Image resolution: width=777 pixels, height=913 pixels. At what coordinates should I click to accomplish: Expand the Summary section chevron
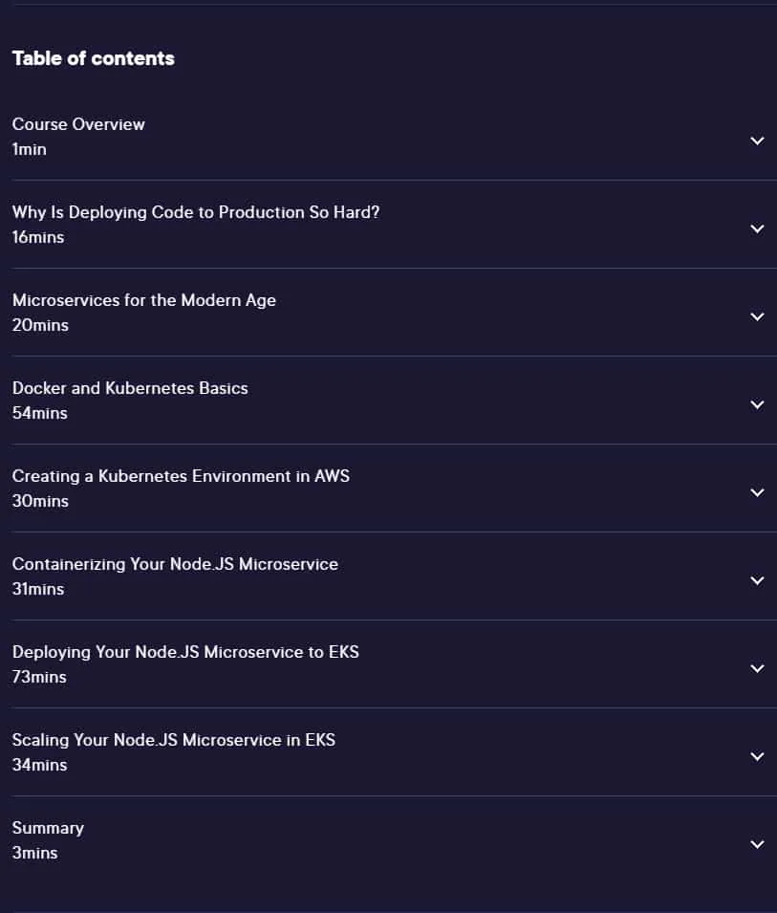(x=757, y=844)
